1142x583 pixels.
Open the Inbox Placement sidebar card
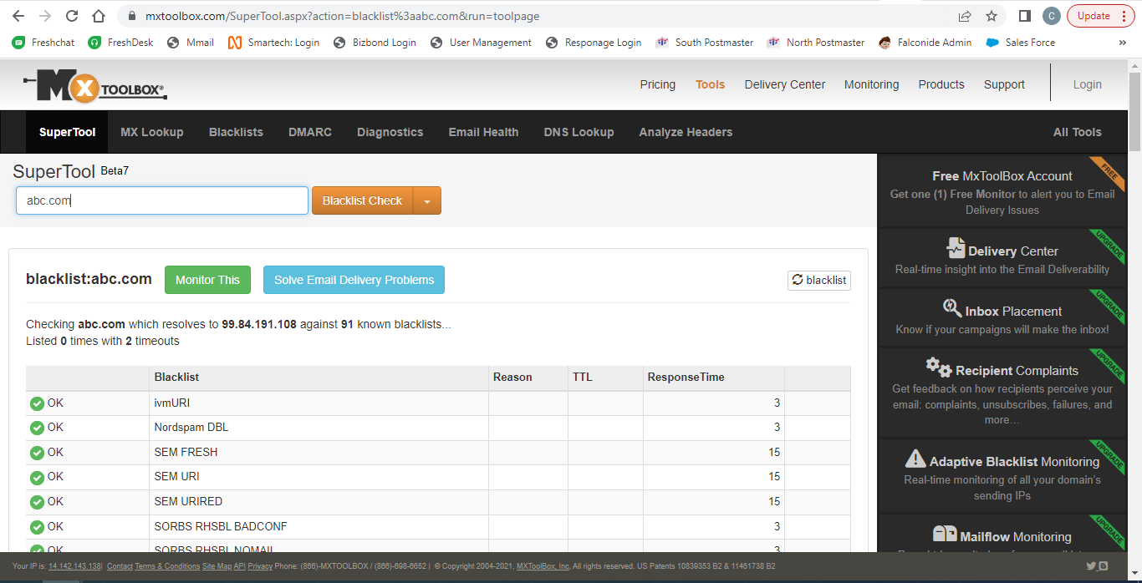(1002, 318)
